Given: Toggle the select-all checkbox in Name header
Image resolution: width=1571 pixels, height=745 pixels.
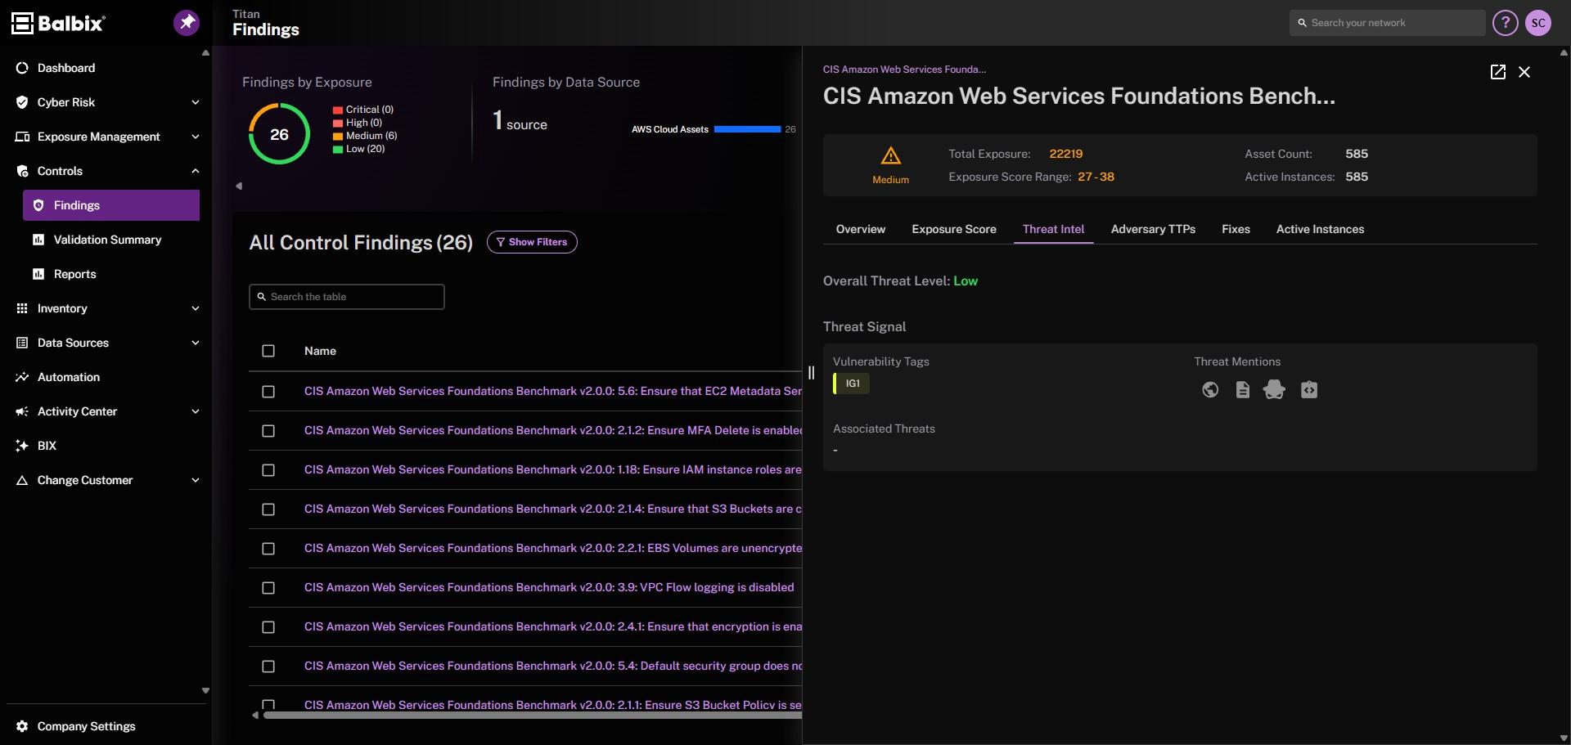Looking at the screenshot, I should [268, 351].
